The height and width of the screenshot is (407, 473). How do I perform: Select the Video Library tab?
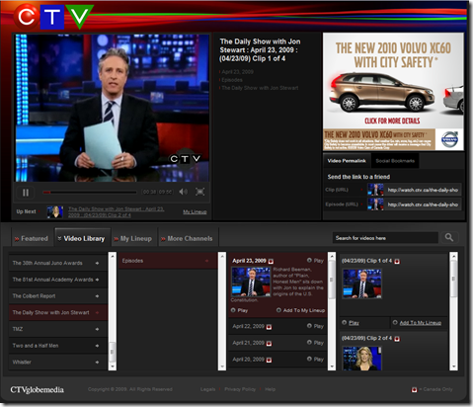click(x=82, y=238)
